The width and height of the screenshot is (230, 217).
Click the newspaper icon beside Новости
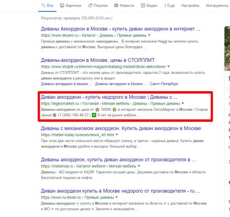pos(116,5)
